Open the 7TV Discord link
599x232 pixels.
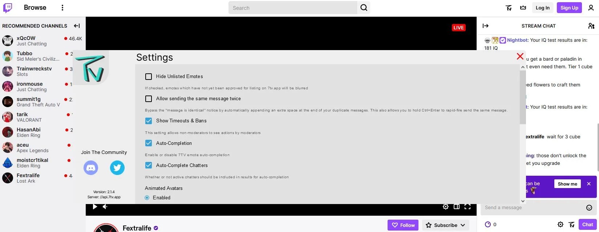click(x=91, y=168)
